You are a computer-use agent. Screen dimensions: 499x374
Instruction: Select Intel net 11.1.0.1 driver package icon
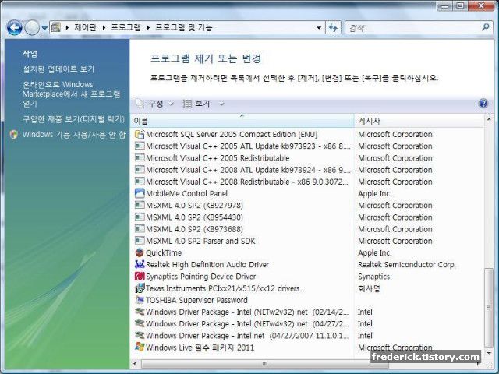pos(140,336)
